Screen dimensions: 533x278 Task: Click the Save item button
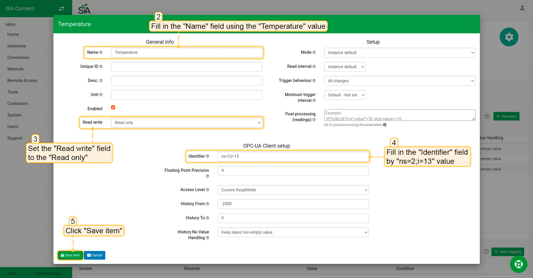70,255
